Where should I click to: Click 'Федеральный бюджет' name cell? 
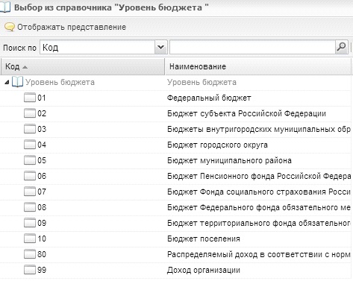[209, 98]
